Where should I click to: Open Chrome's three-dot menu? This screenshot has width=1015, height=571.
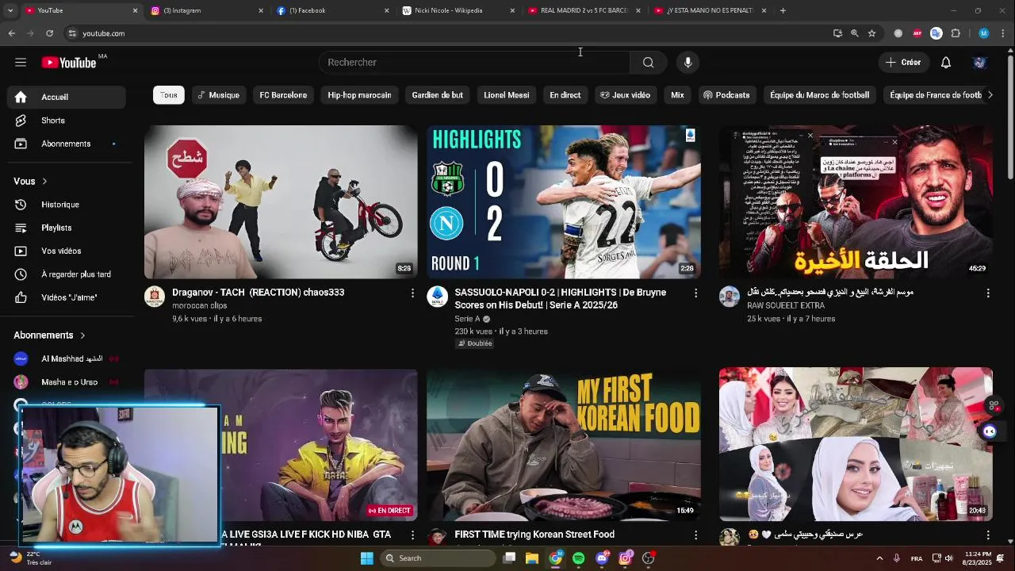click(1003, 33)
